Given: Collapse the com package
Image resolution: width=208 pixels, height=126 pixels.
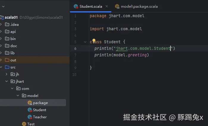Looking at the screenshot, I should [12, 88].
